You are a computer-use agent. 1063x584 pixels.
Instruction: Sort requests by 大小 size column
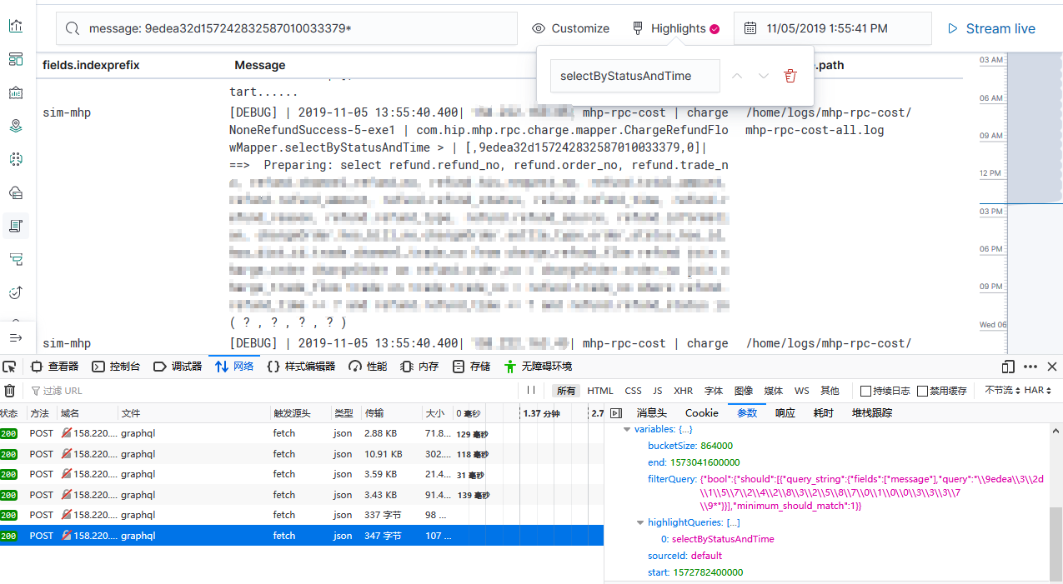[436, 413]
